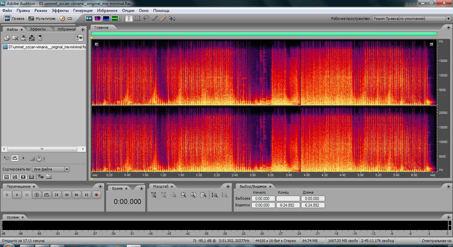Click Zoom In Horizontally icon

coord(154,195)
